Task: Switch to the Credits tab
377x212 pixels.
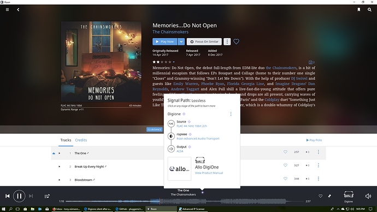Action: pos(81,140)
